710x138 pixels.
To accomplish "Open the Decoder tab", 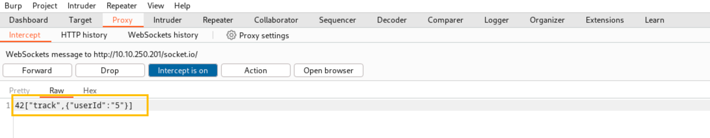I will [392, 20].
